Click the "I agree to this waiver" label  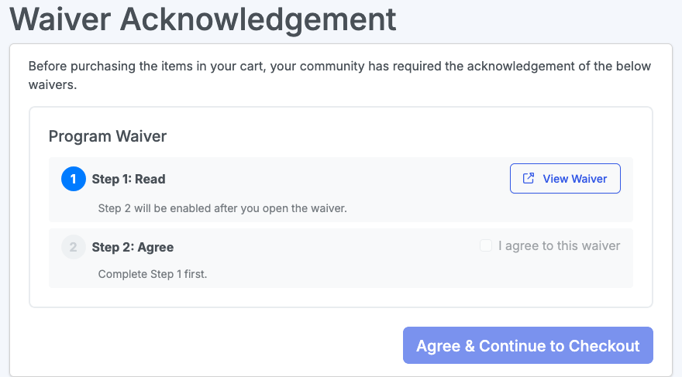pos(559,246)
